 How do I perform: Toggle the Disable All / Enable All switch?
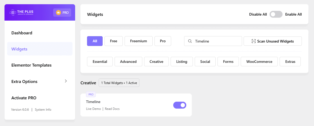(x=276, y=15)
